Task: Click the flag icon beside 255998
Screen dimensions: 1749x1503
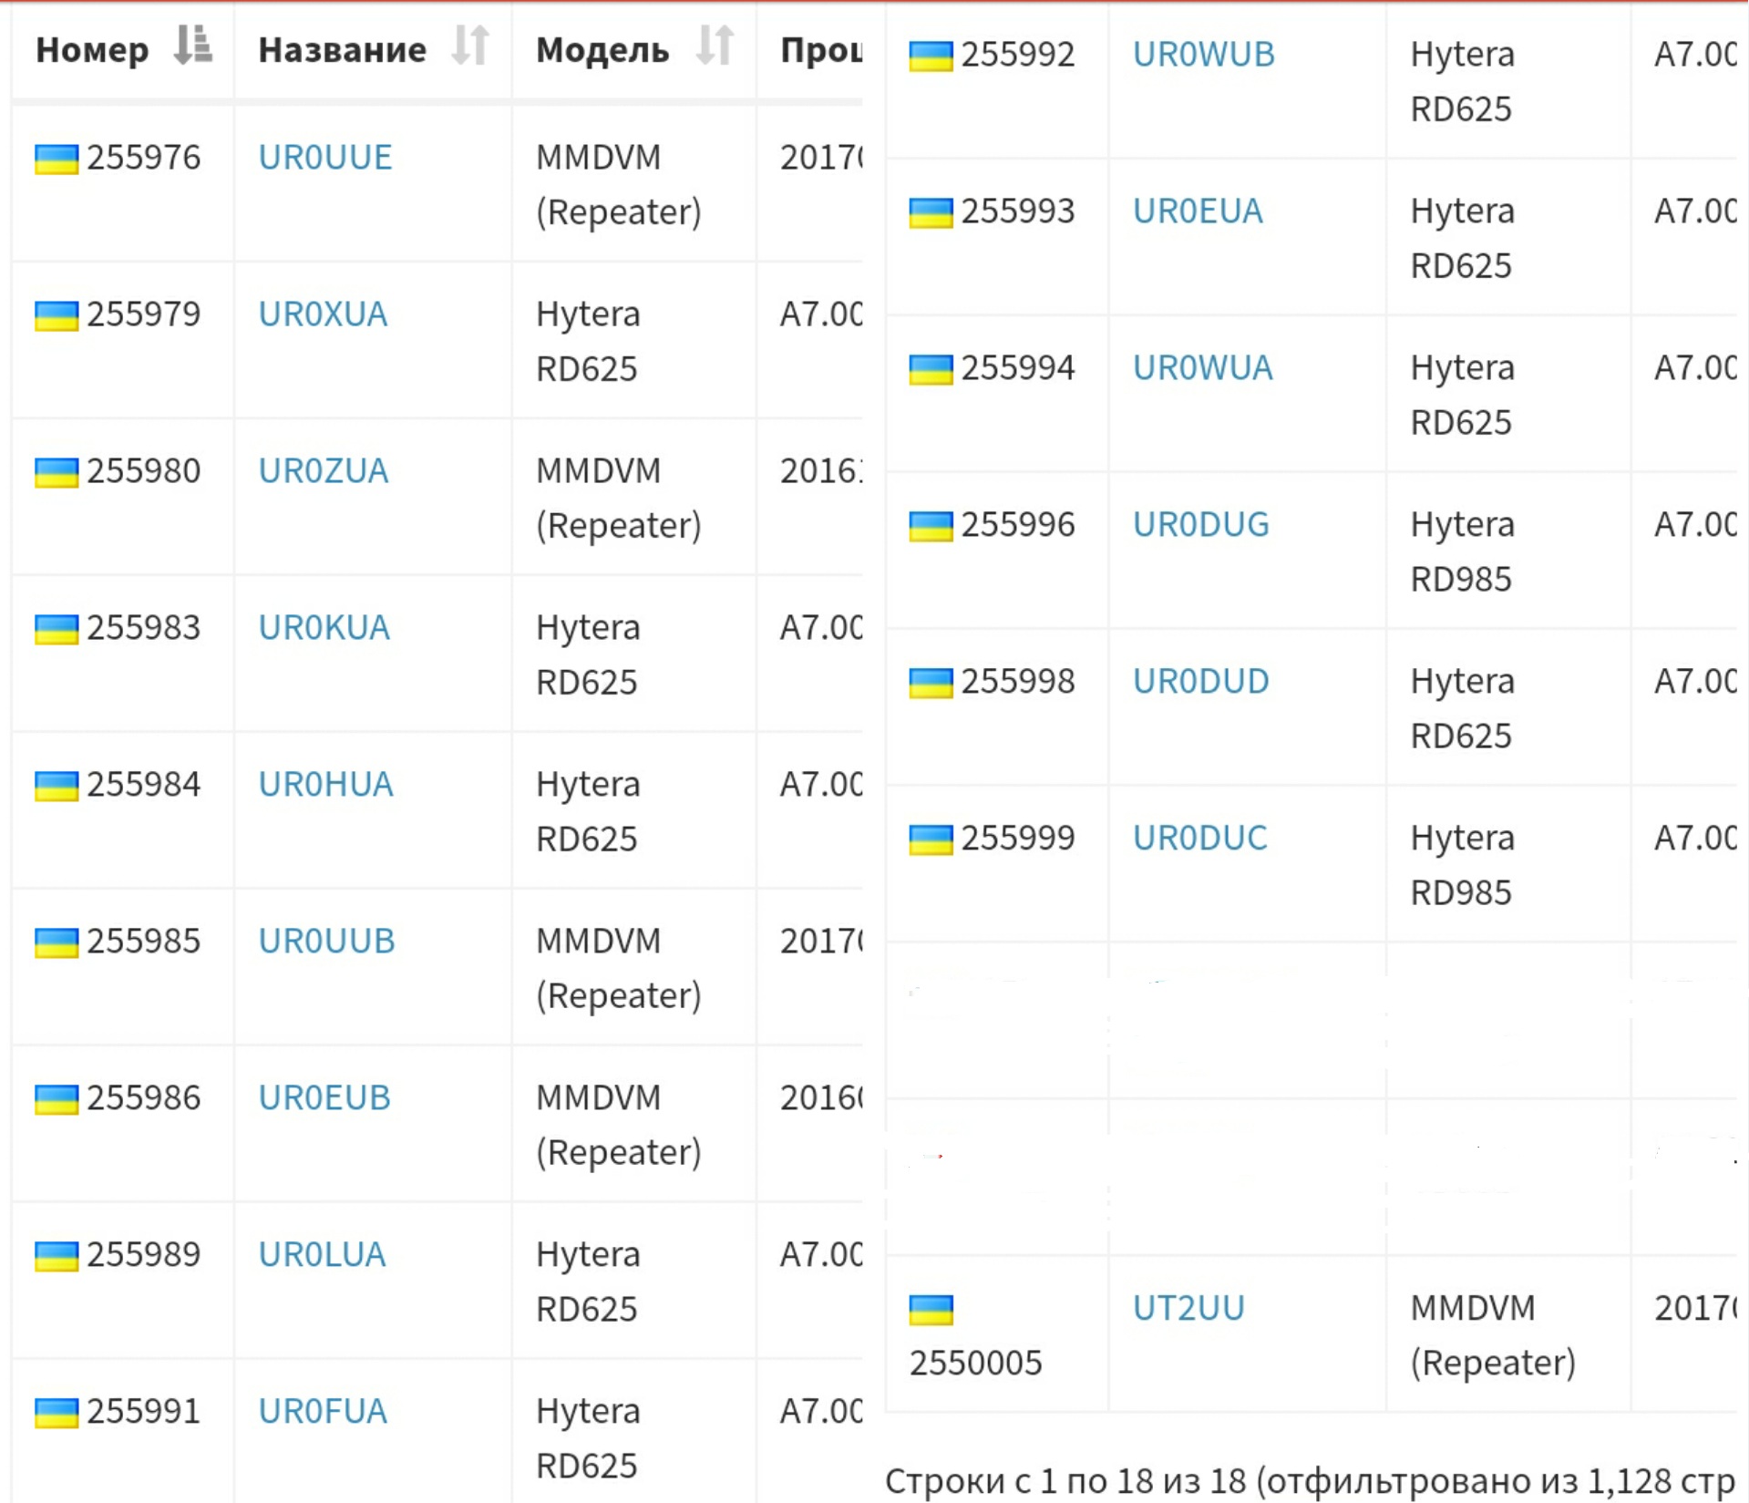Action: [931, 683]
